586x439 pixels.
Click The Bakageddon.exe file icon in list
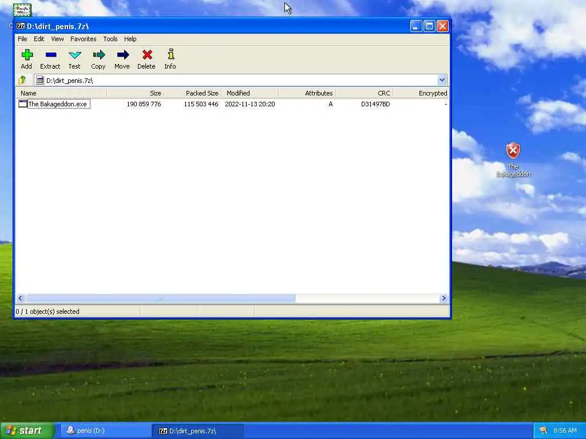[23, 104]
